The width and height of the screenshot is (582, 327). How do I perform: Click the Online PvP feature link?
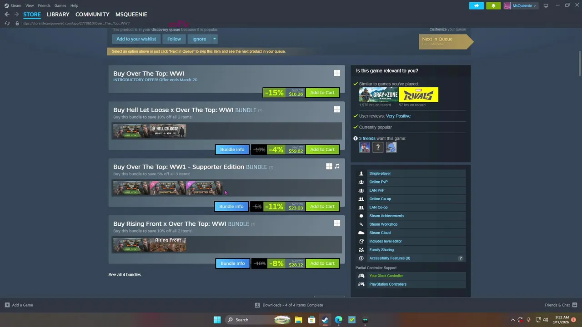pyautogui.click(x=378, y=182)
